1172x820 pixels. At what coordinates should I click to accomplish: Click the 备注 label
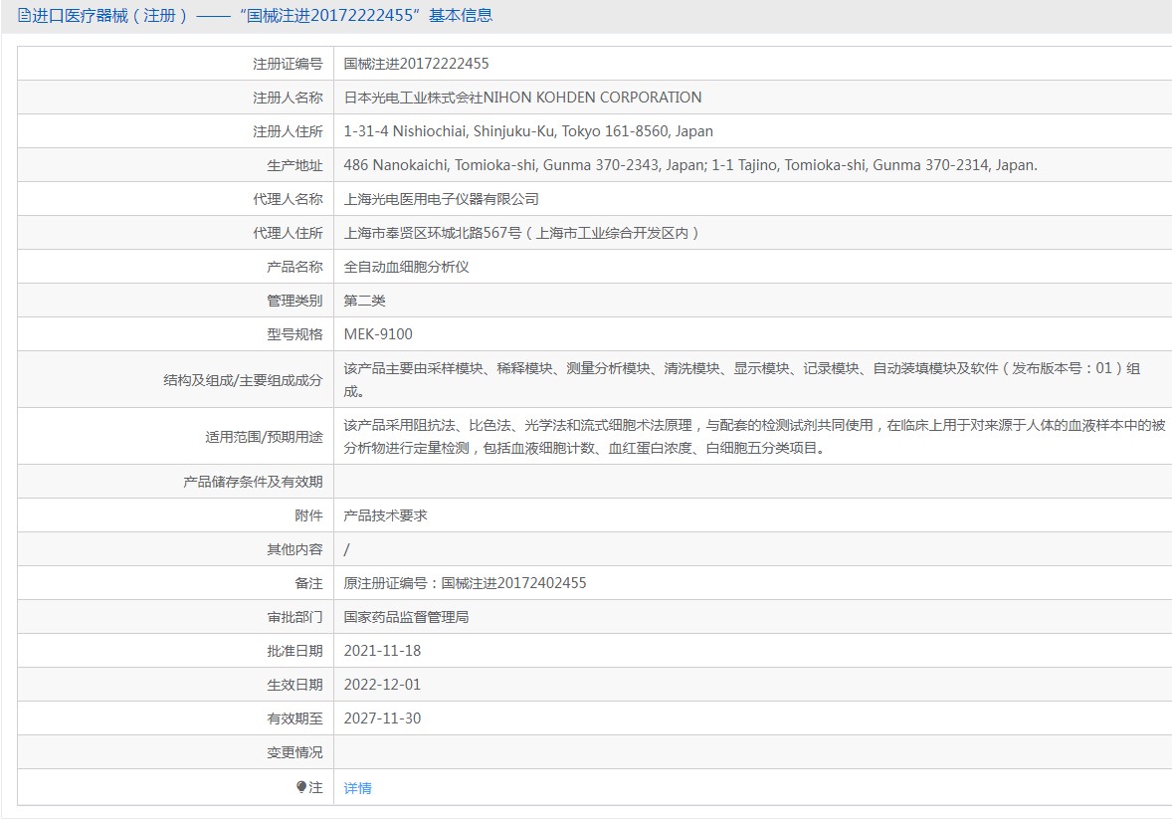pyautogui.click(x=308, y=583)
